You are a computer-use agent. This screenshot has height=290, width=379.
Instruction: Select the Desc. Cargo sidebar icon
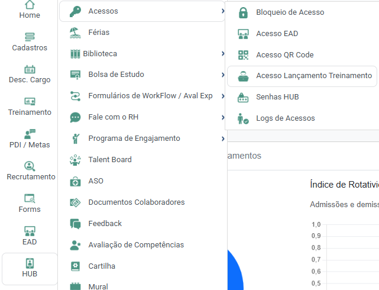coord(30,69)
